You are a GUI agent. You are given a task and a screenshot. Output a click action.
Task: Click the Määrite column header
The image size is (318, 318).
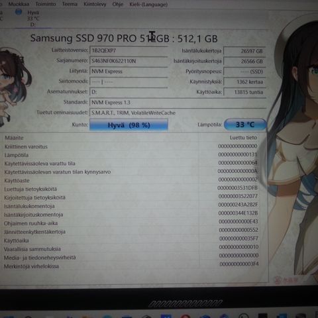14,138
